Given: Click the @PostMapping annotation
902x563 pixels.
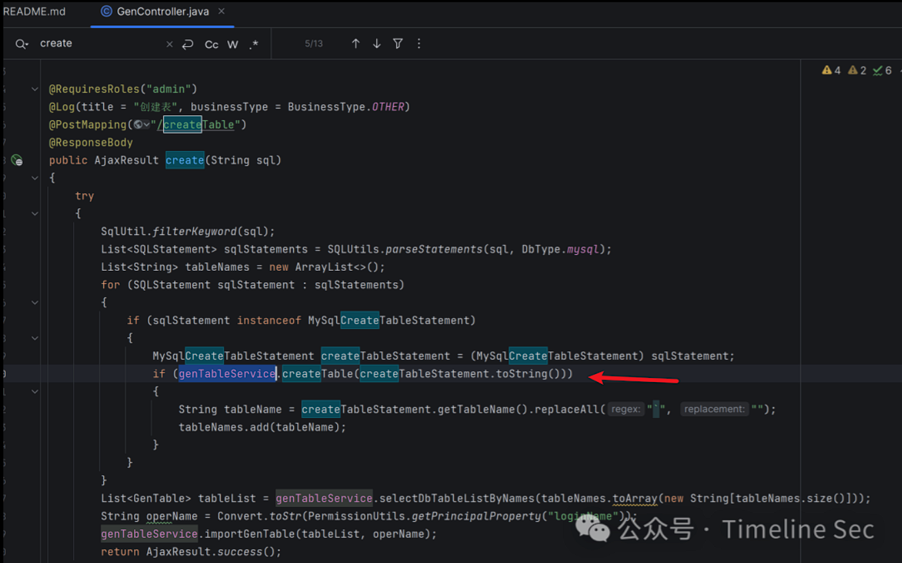Looking at the screenshot, I should pyautogui.click(x=88, y=124).
